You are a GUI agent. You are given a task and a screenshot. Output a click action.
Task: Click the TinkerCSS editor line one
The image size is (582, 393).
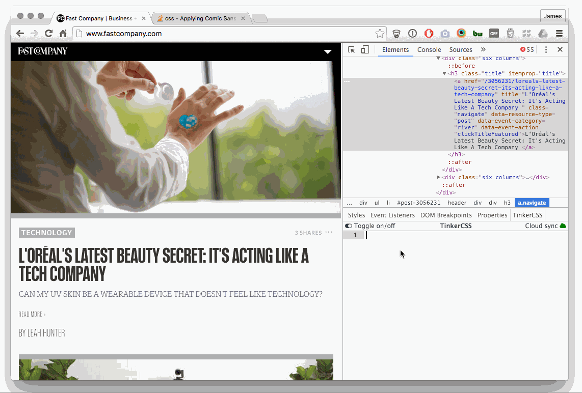coord(459,235)
